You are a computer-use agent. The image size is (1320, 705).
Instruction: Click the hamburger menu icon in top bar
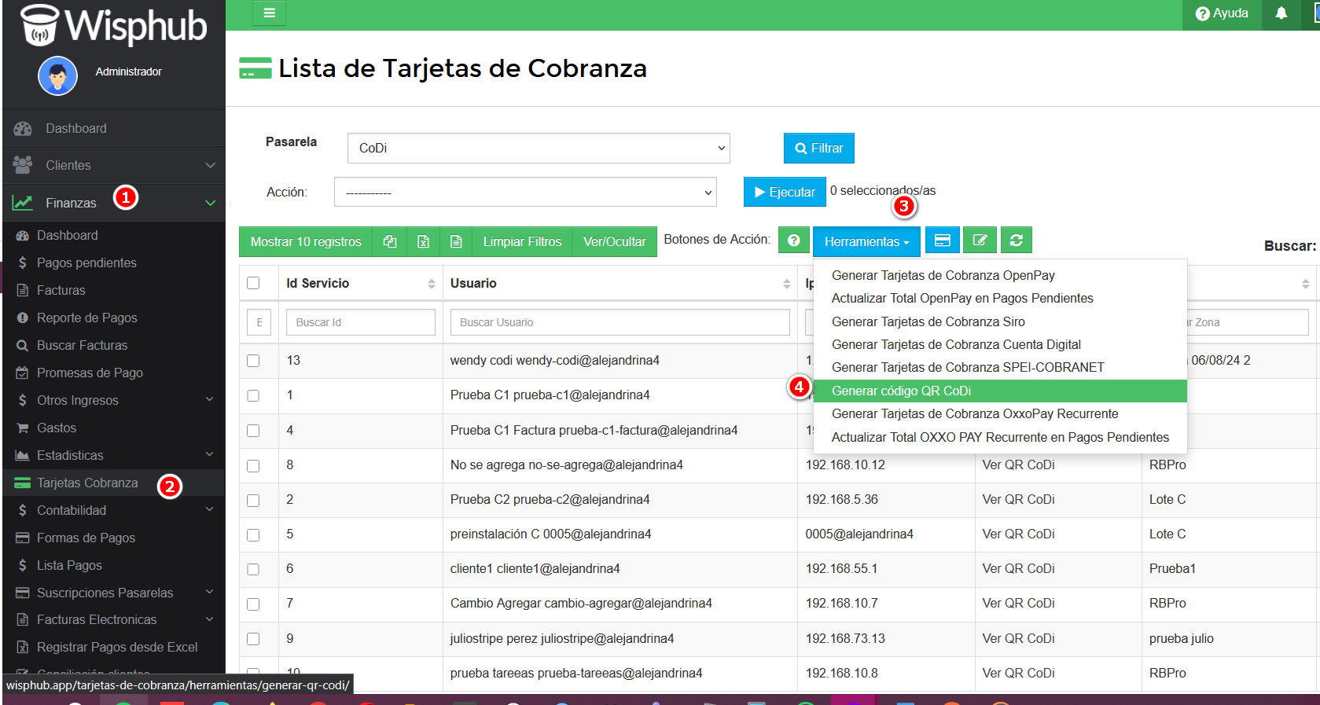(x=269, y=13)
